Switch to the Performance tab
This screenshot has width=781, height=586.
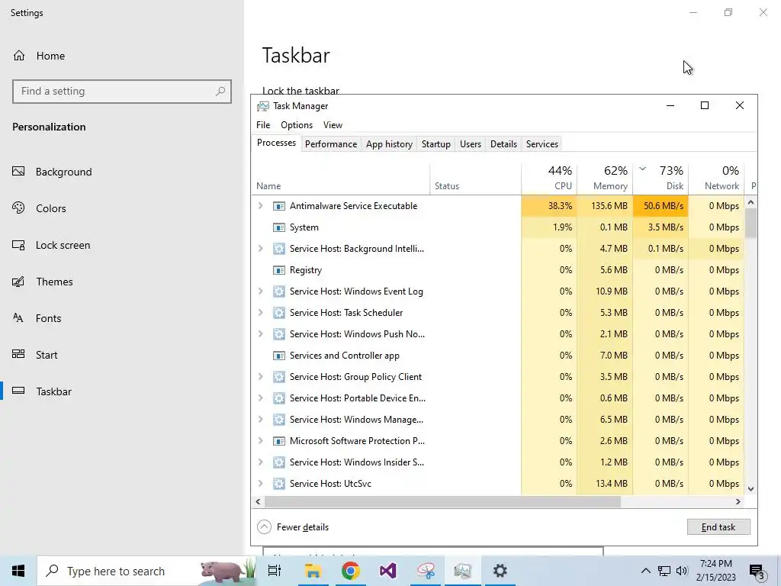[331, 144]
